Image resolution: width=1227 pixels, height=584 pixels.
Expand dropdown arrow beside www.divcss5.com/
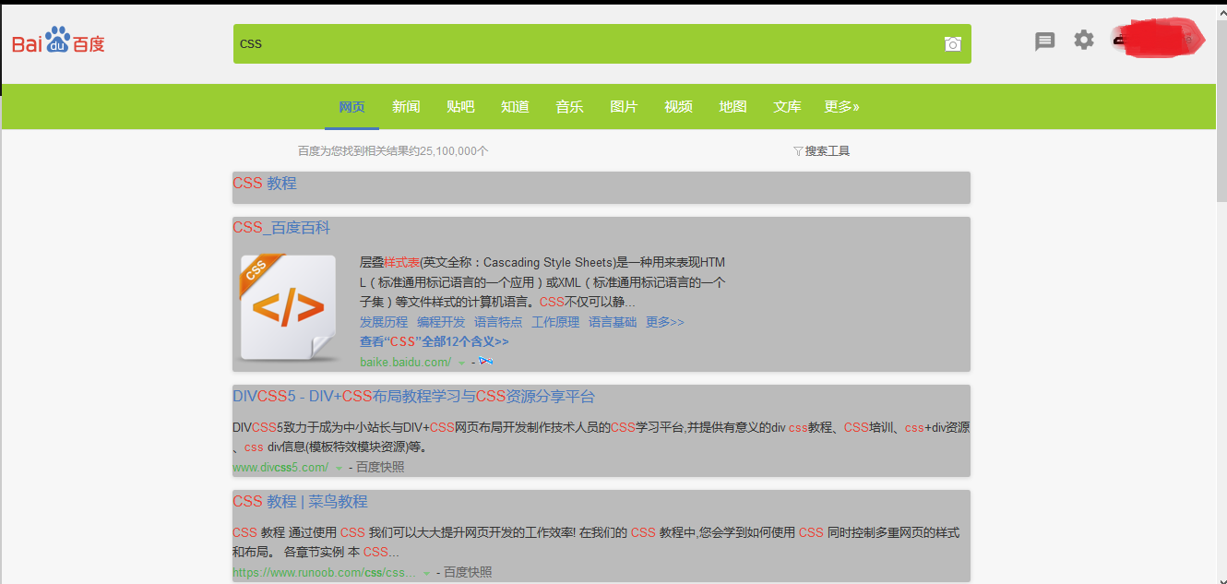click(x=339, y=469)
